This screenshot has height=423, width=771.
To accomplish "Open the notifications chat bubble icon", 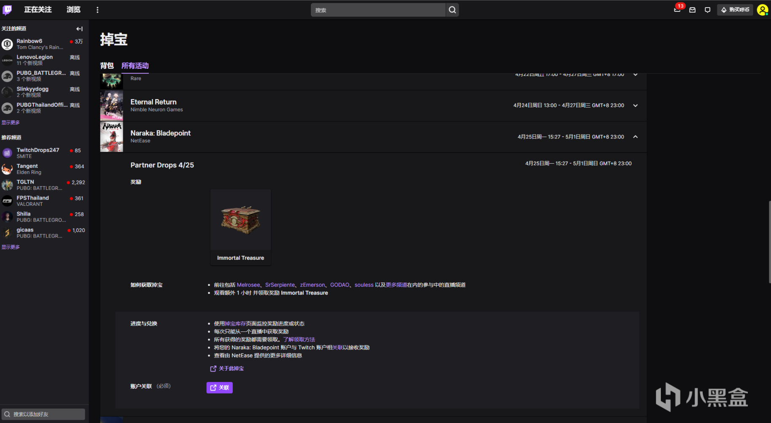I will click(x=708, y=10).
